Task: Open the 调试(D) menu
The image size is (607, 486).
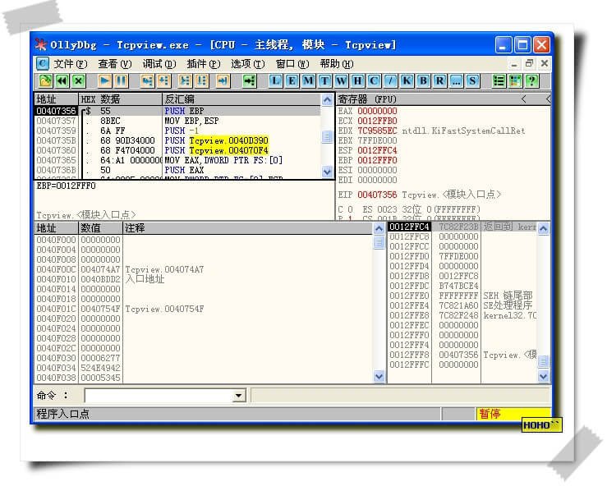Action: pyautogui.click(x=159, y=63)
